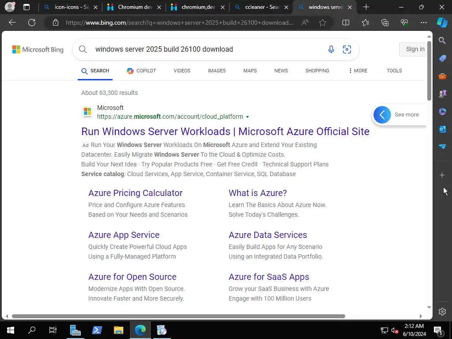Open a new browser tab
The image size is (452, 339).
366,7
